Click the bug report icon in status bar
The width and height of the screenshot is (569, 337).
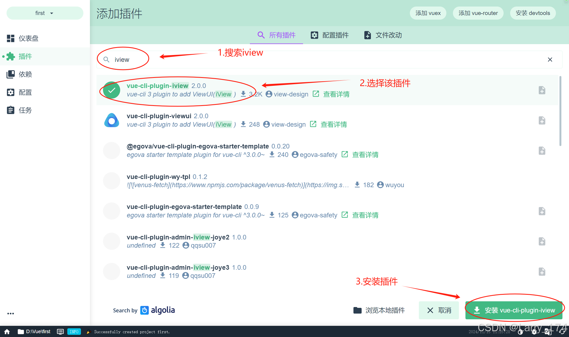(534, 332)
